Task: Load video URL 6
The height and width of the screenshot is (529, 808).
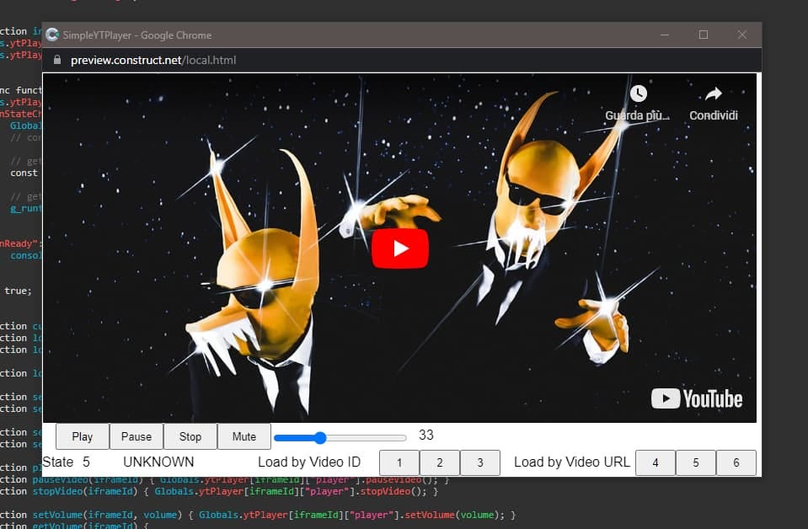Action: [736, 462]
